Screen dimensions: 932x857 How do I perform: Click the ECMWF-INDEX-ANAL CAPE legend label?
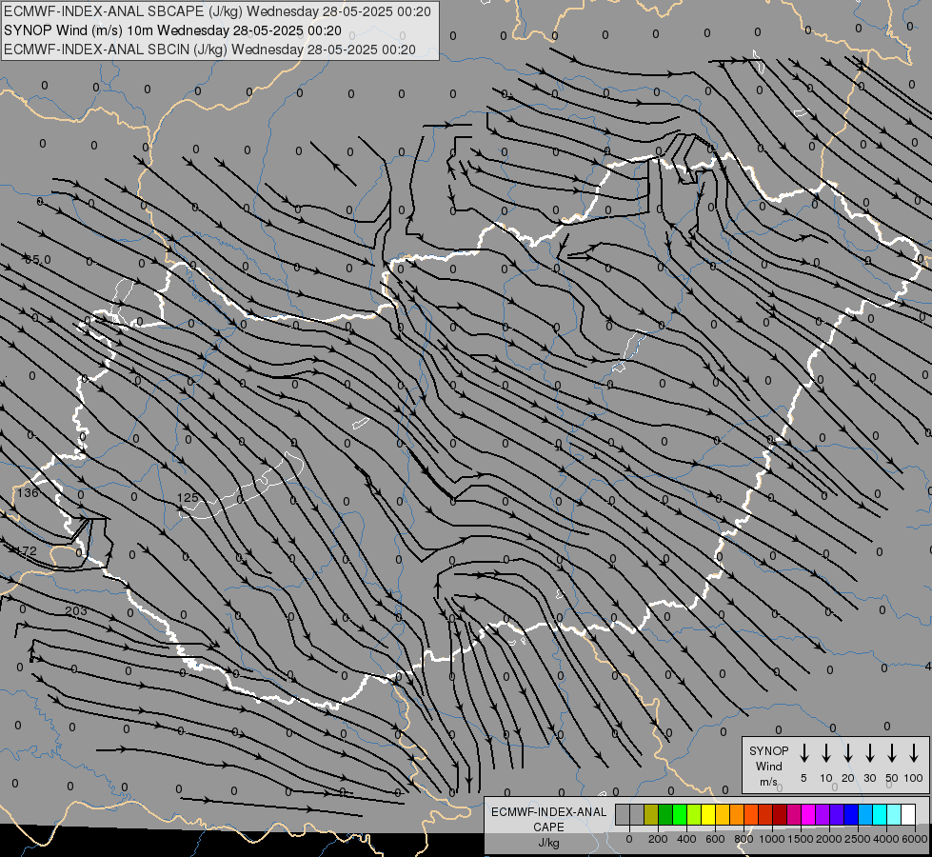click(548, 827)
